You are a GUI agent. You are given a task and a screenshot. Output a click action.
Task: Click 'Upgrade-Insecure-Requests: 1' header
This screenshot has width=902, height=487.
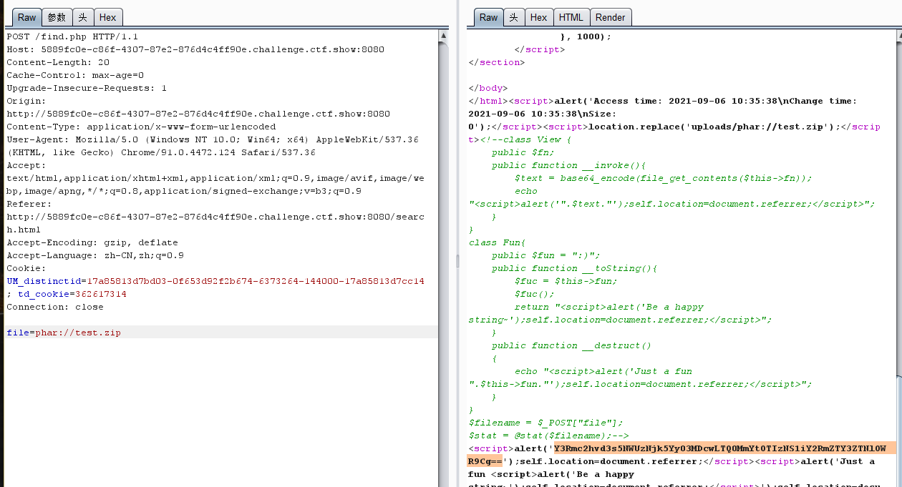pos(87,88)
